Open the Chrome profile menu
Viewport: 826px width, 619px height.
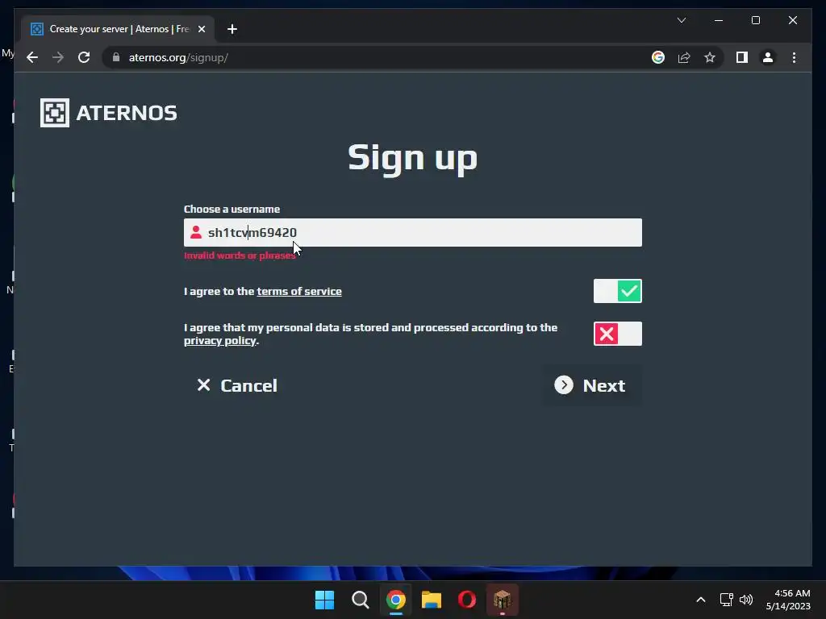click(768, 57)
